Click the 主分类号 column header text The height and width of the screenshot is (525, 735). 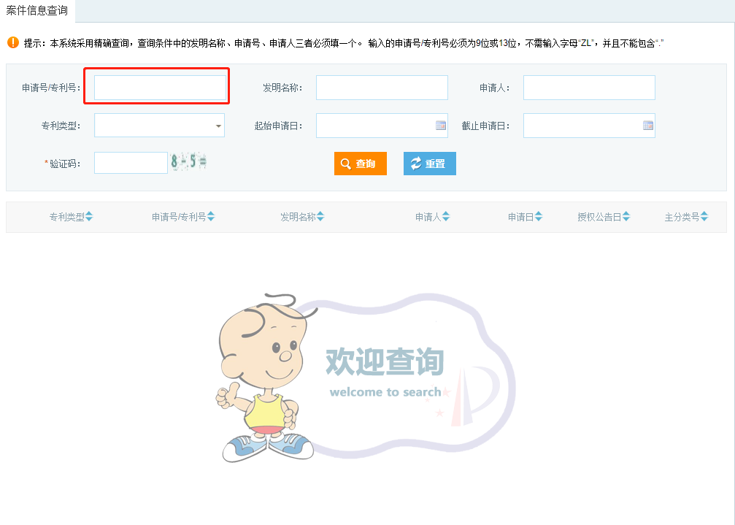(682, 217)
